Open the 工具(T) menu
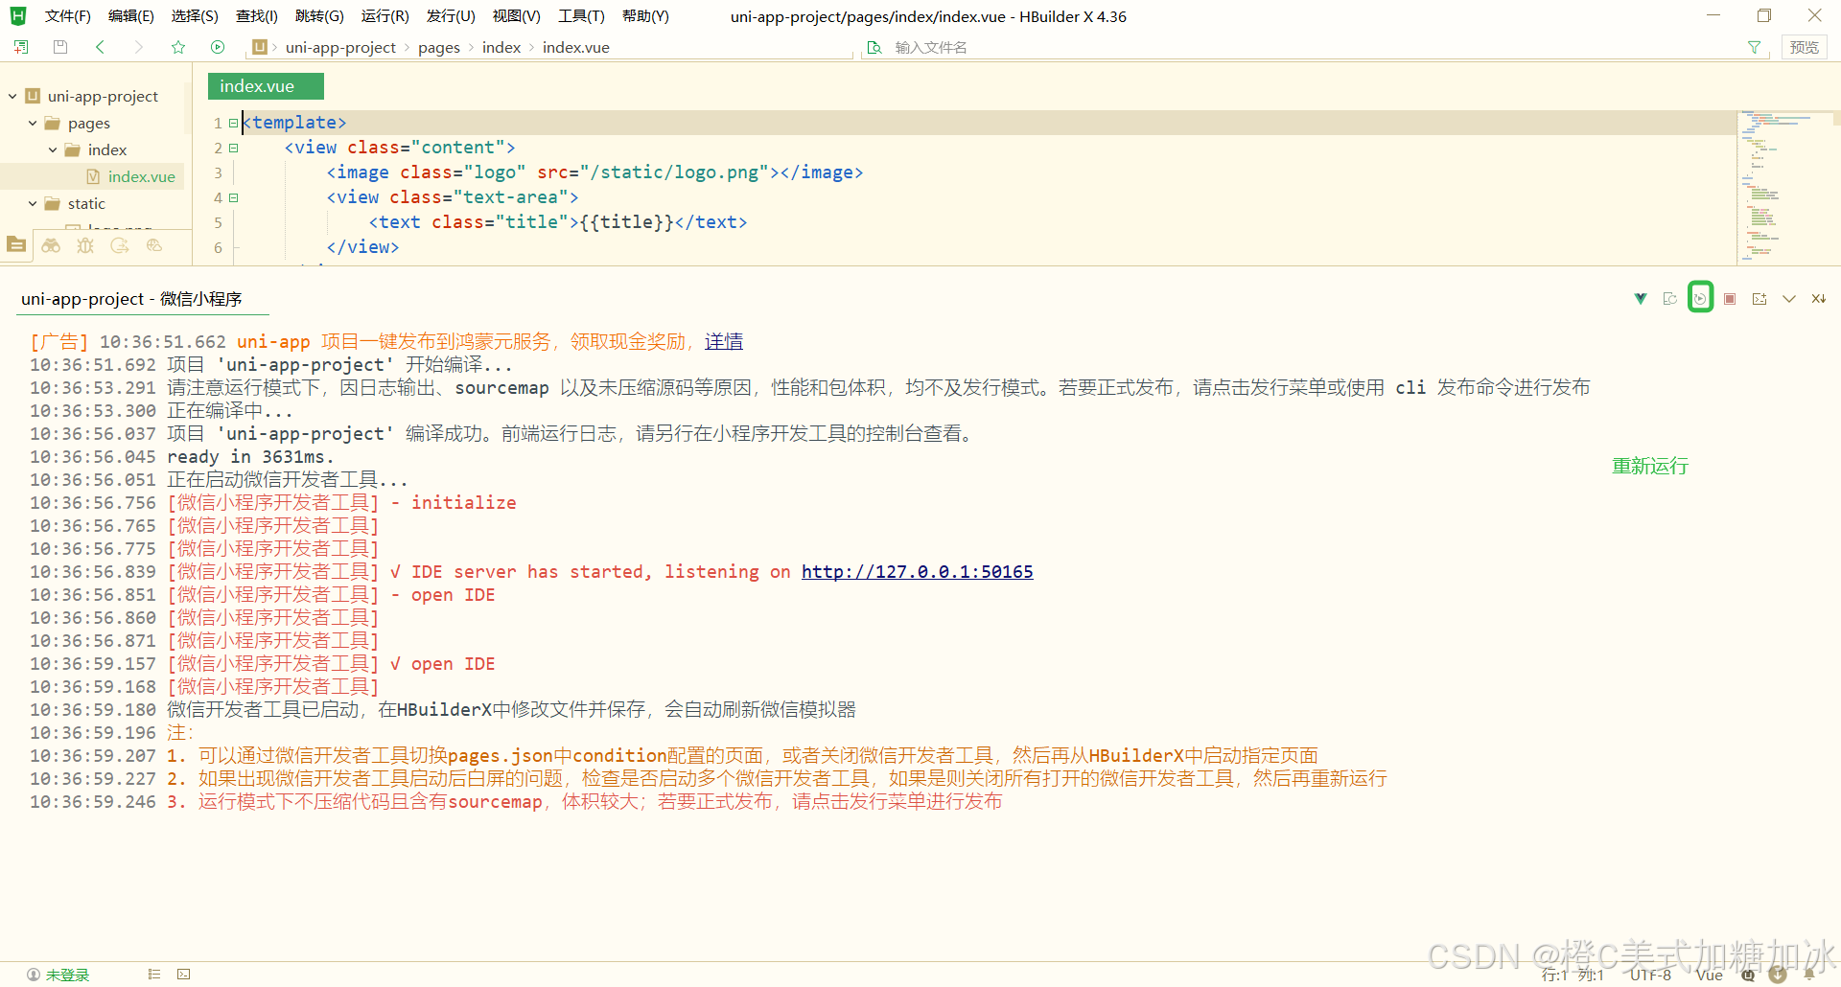Viewport: 1841px width, 987px height. pyautogui.click(x=580, y=15)
